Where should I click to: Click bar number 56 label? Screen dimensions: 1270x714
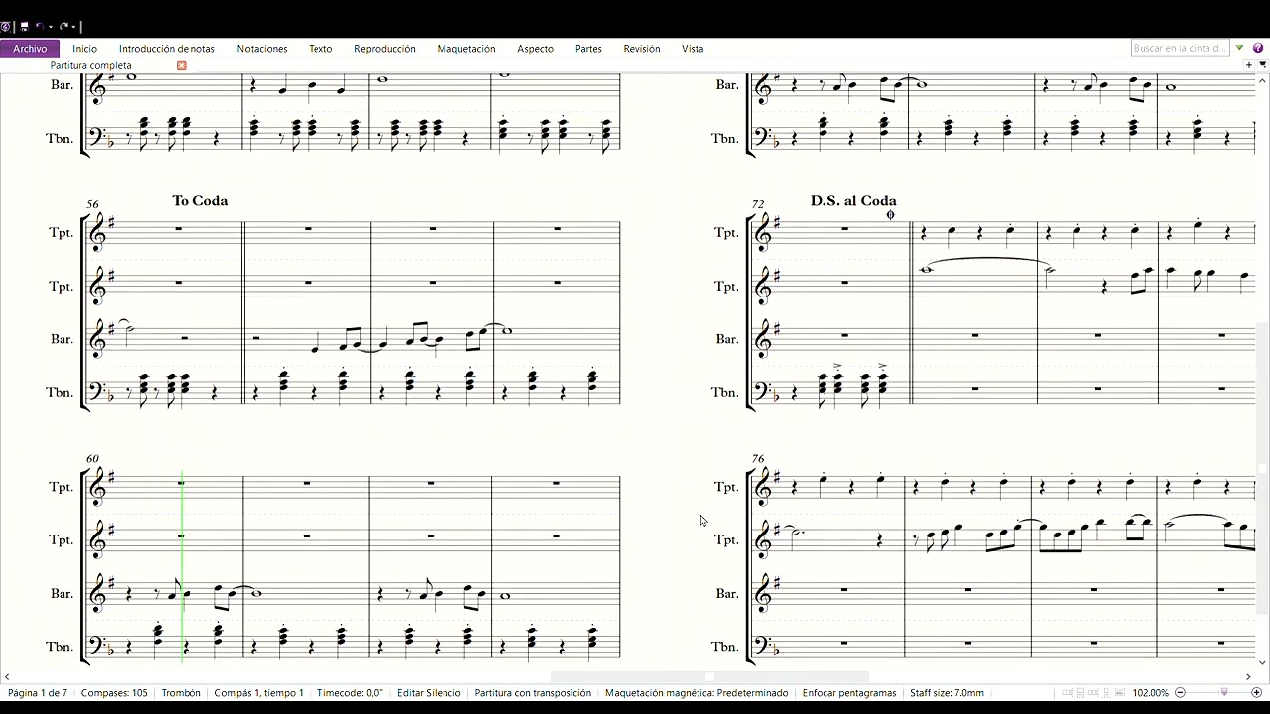(92, 204)
